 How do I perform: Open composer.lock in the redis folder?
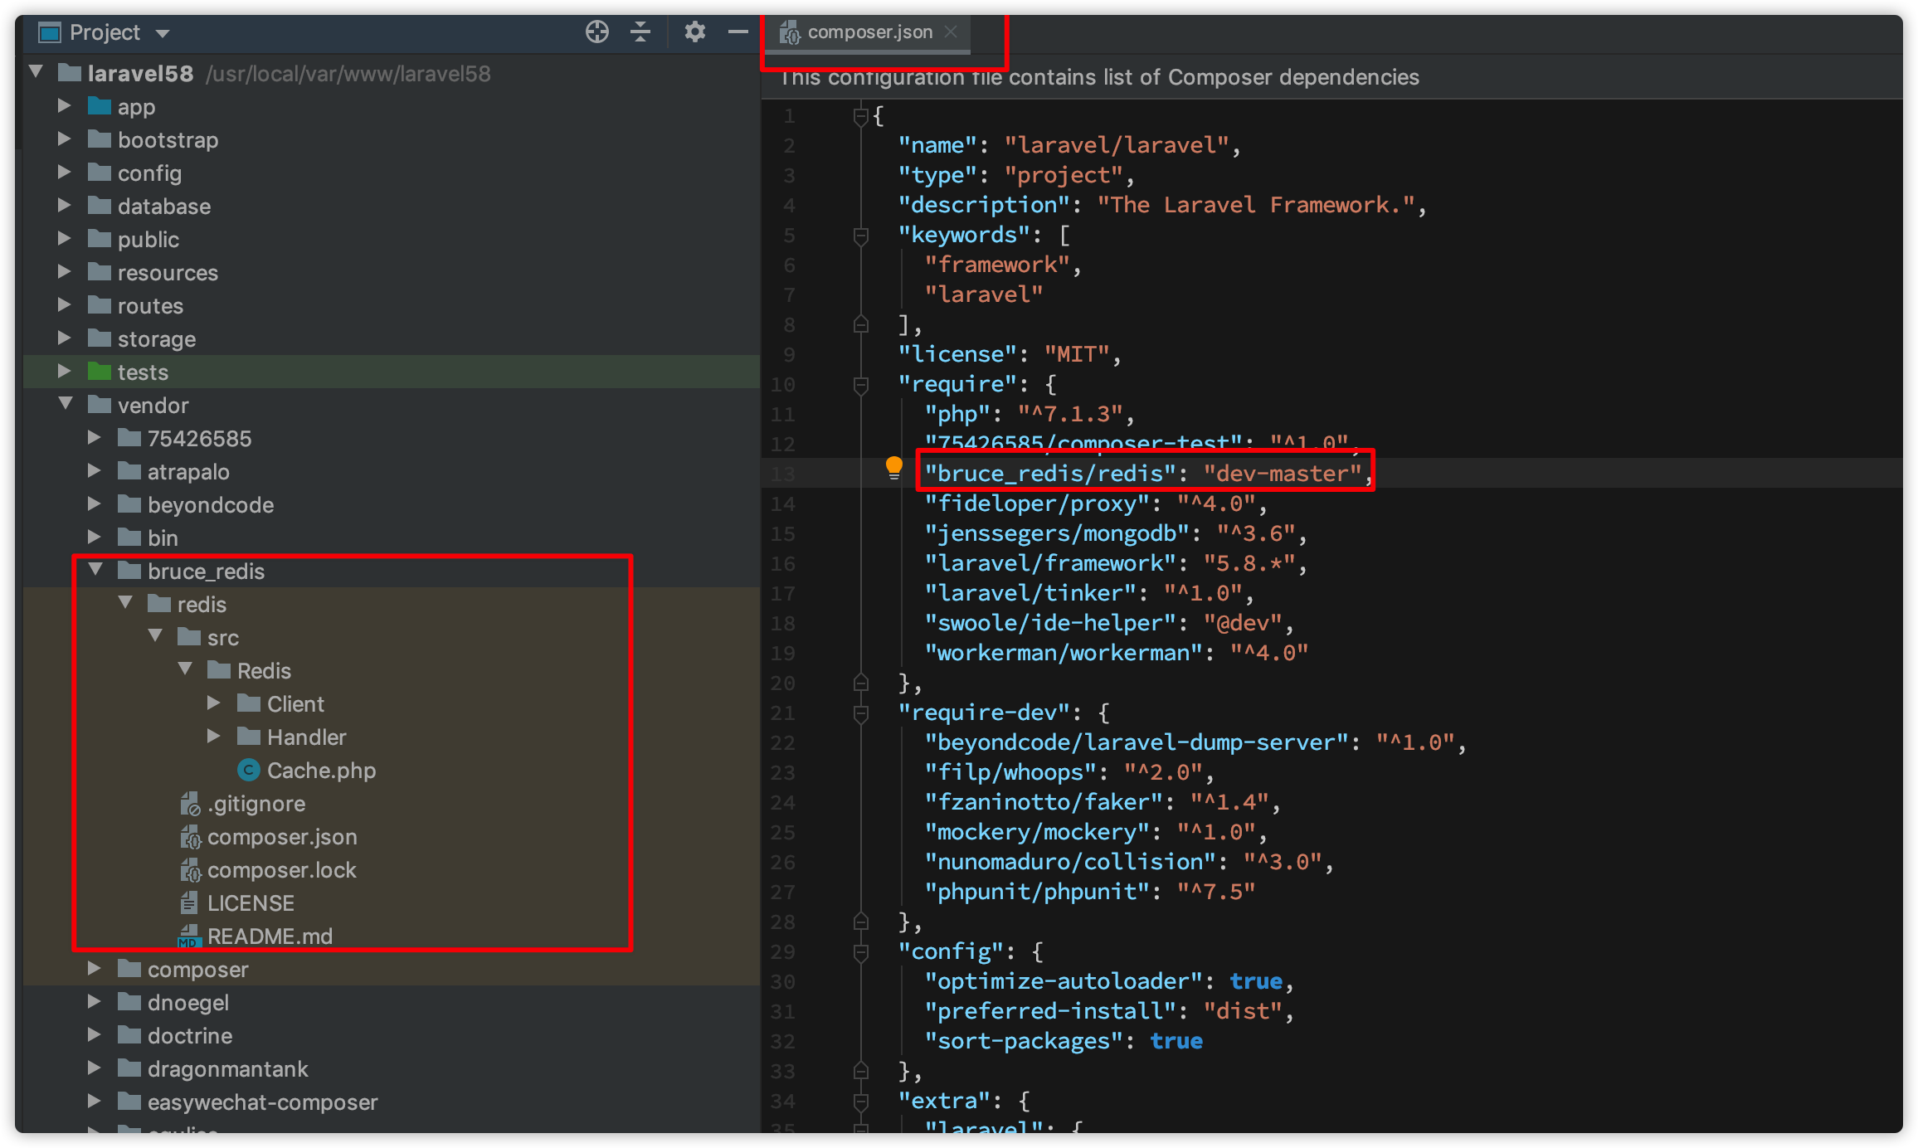(280, 870)
